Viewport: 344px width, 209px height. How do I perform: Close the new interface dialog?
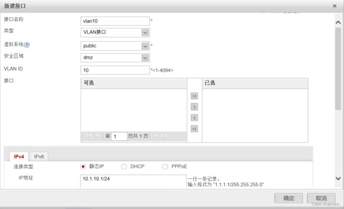point(334,6)
